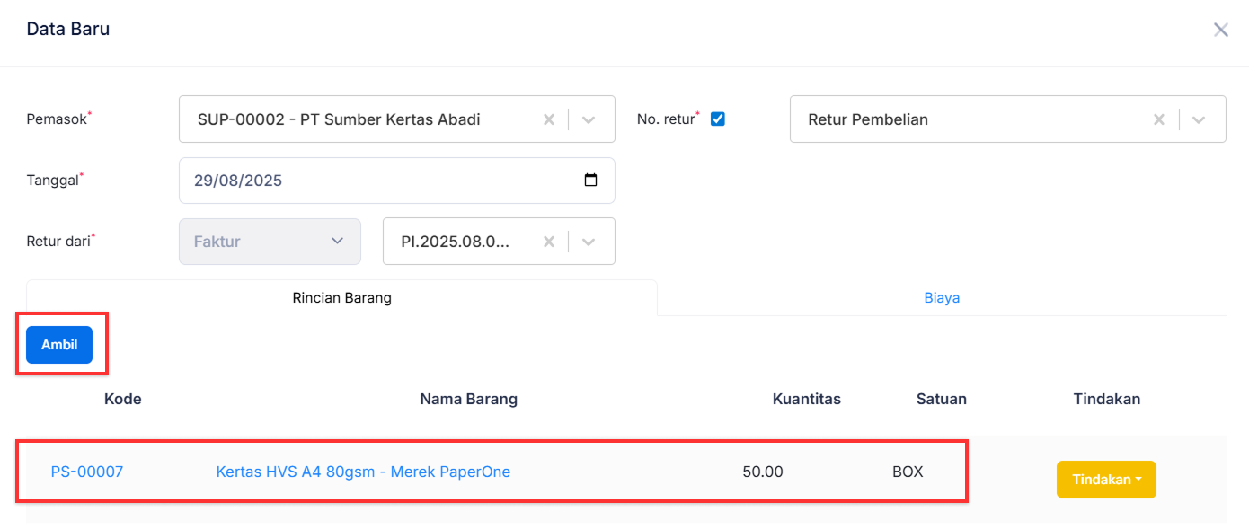This screenshot has height=529, width=1249.
Task: Open the Kertas HVS A4 product link
Action: (363, 471)
